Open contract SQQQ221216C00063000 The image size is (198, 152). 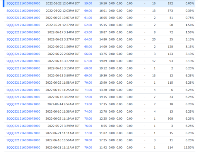tap(23, 32)
